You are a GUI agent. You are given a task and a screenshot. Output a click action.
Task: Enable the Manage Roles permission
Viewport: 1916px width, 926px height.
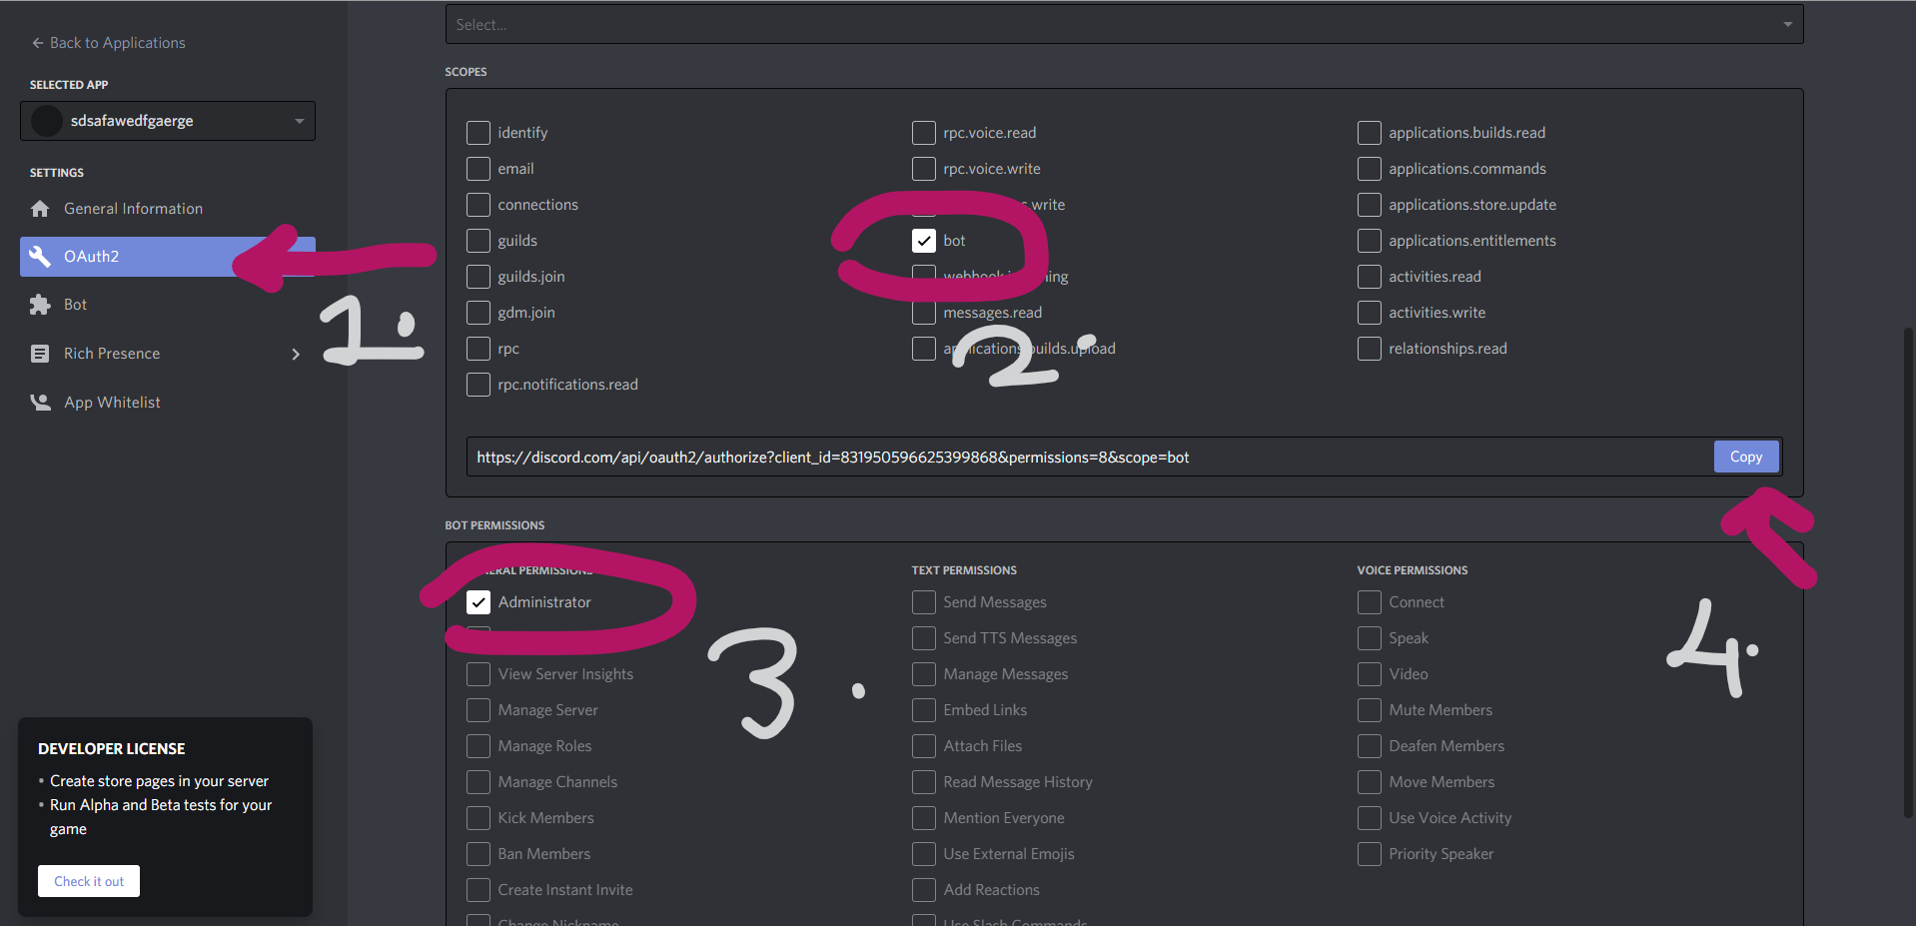(479, 746)
